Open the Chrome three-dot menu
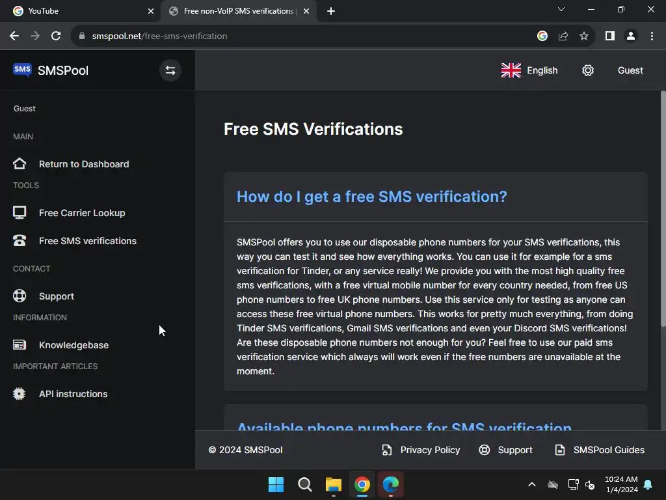The height and width of the screenshot is (500, 666). (x=652, y=36)
